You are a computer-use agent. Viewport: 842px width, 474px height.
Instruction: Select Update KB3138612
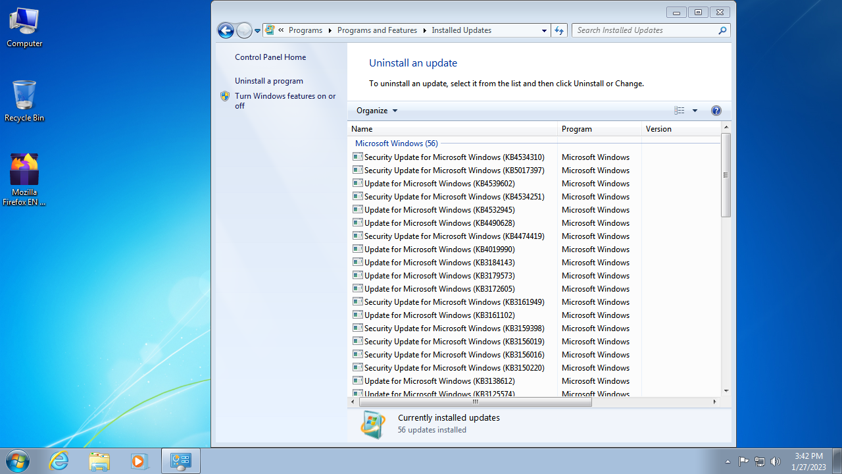tap(534, 381)
